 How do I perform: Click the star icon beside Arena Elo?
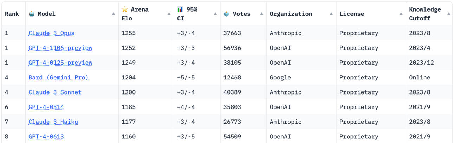(124, 9)
